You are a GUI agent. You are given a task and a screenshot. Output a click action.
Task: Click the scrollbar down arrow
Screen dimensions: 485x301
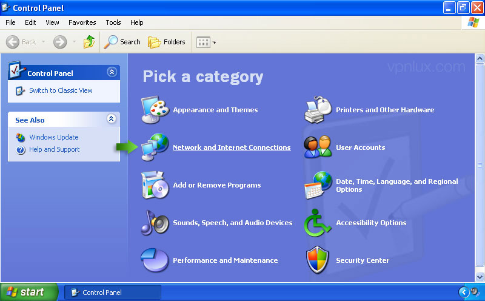point(480,277)
